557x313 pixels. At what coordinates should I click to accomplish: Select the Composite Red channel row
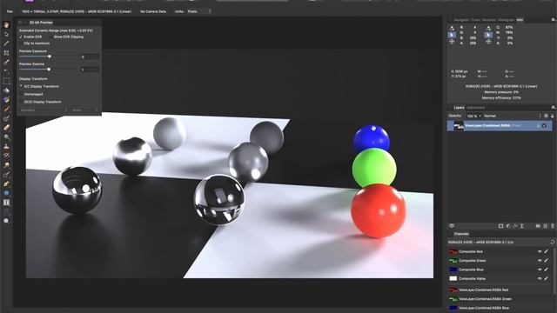point(500,251)
